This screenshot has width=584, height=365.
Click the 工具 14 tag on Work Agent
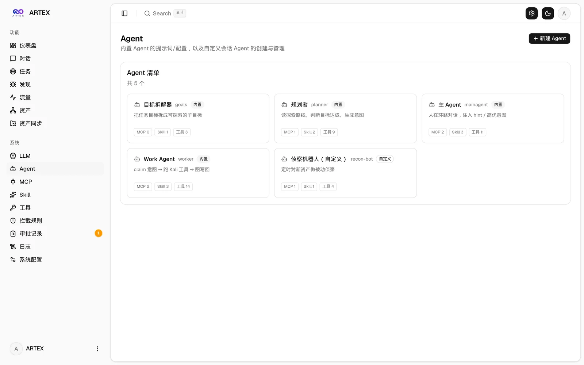[x=183, y=187]
